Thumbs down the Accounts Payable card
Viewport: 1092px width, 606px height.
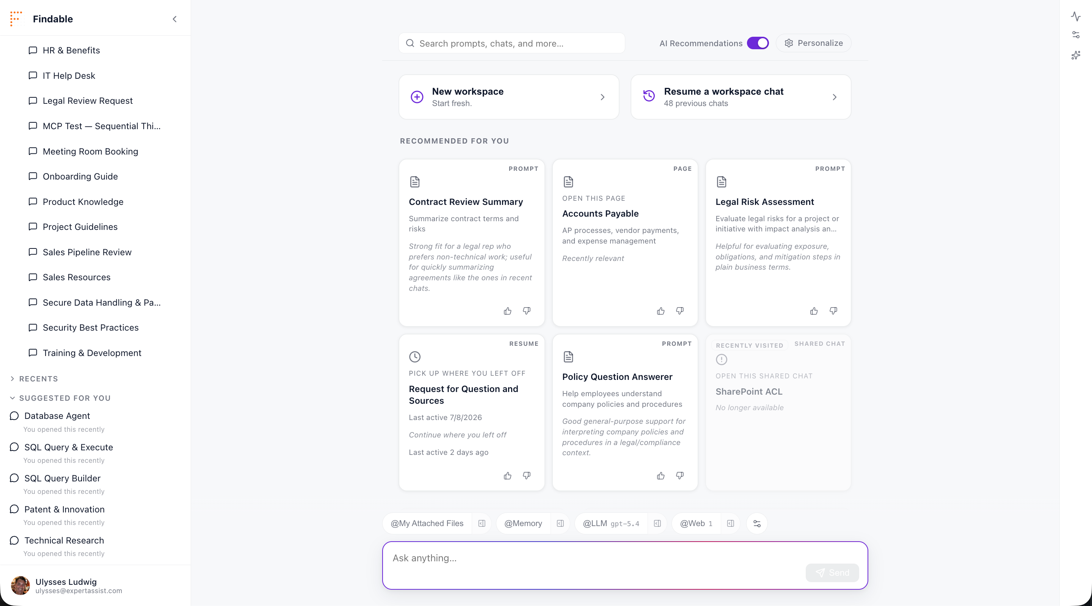tap(680, 311)
